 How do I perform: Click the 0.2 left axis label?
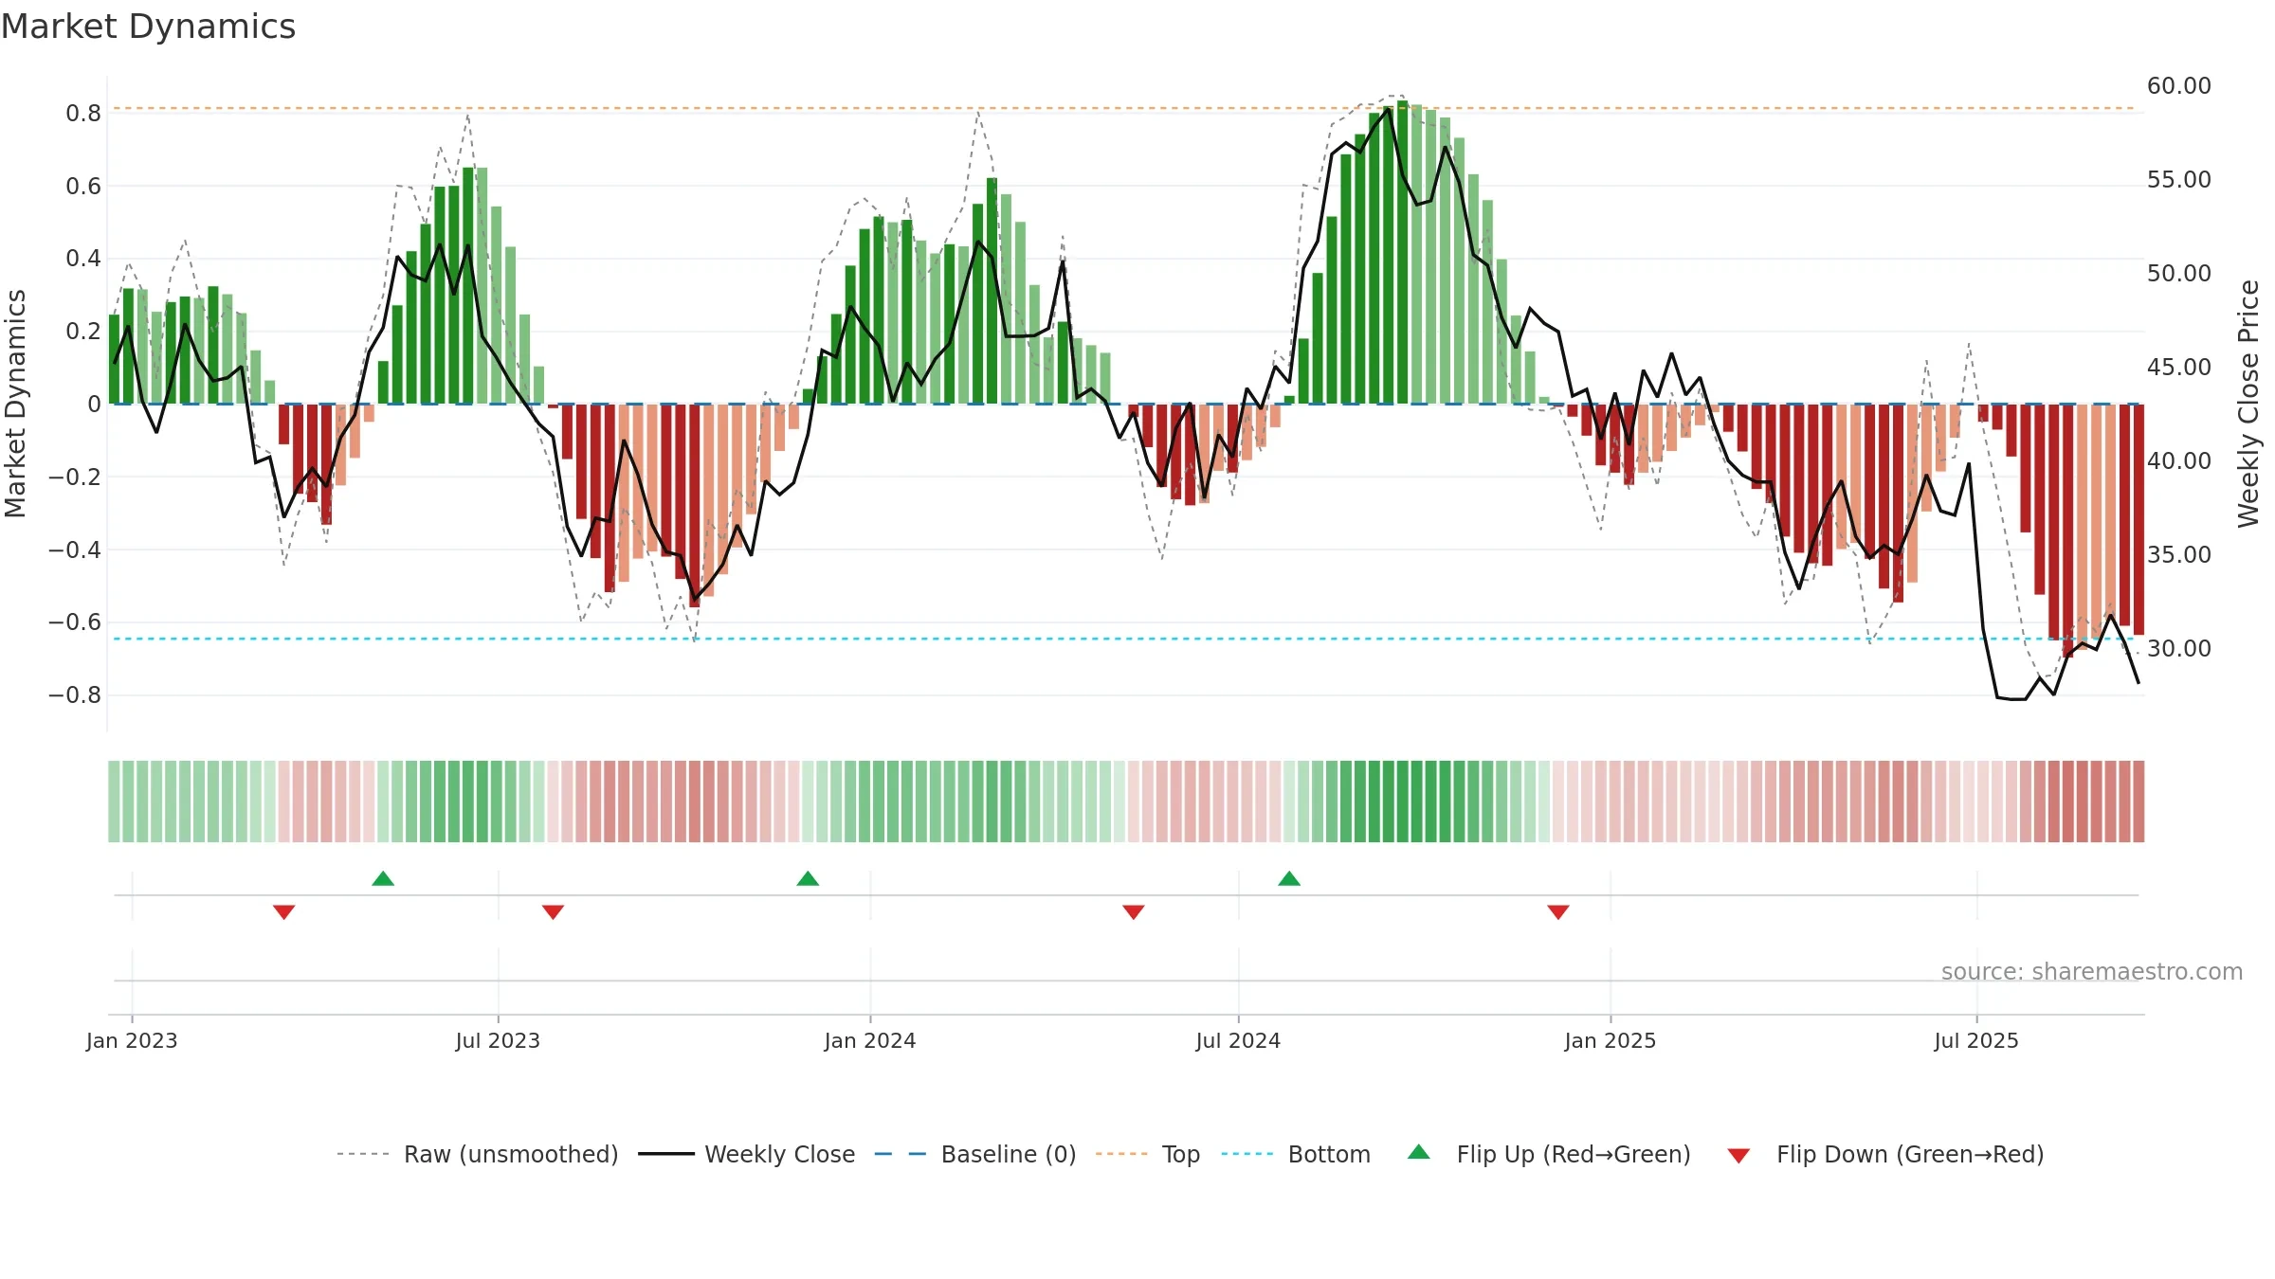pyautogui.click(x=83, y=332)
